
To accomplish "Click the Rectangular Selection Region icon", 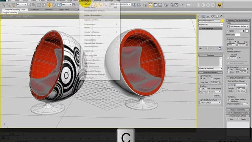I will coord(39,5).
